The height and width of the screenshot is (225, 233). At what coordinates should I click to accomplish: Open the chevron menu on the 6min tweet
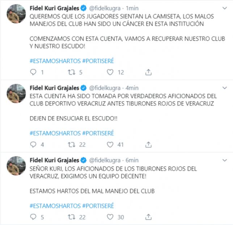[225, 160]
